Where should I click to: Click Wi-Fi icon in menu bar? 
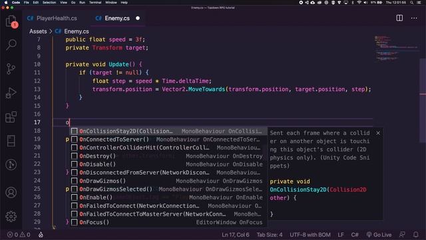coord(359,3)
